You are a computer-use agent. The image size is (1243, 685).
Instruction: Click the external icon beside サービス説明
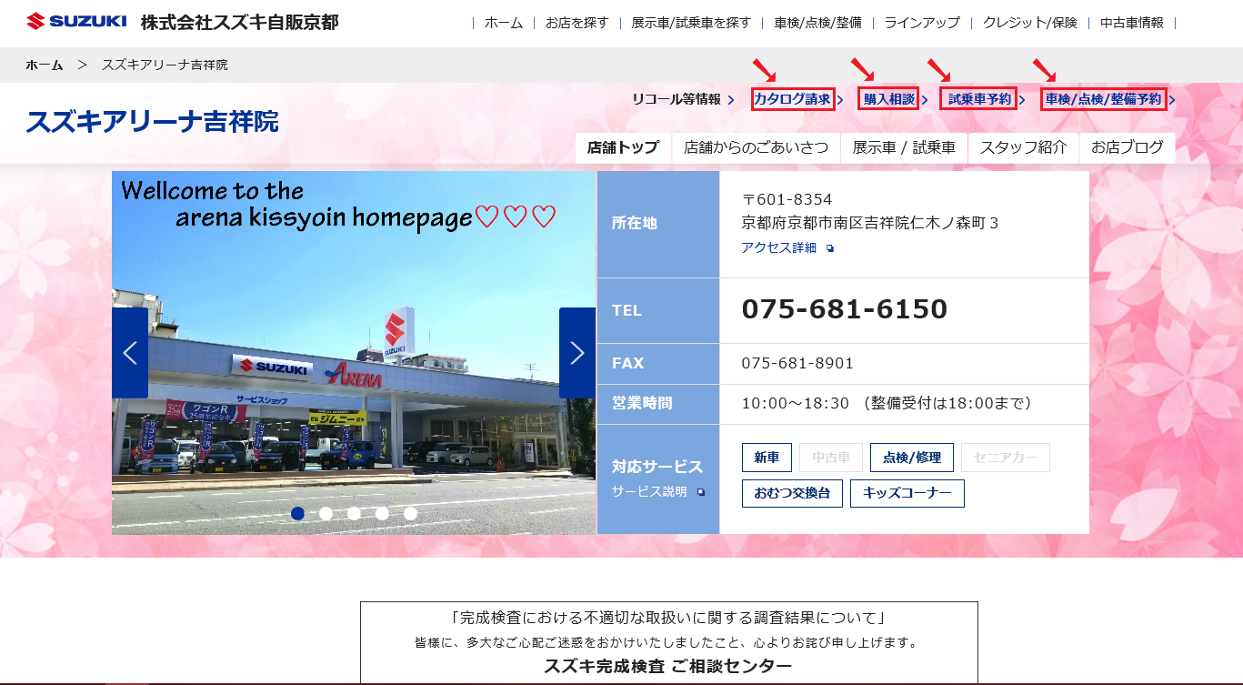[x=701, y=492]
